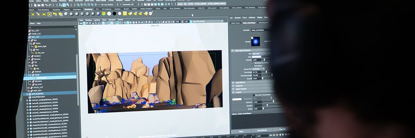Viewport: 415px width, 138px height.
Task: Enable Use Color Temperature checkbox
Action: (x=253, y=95)
